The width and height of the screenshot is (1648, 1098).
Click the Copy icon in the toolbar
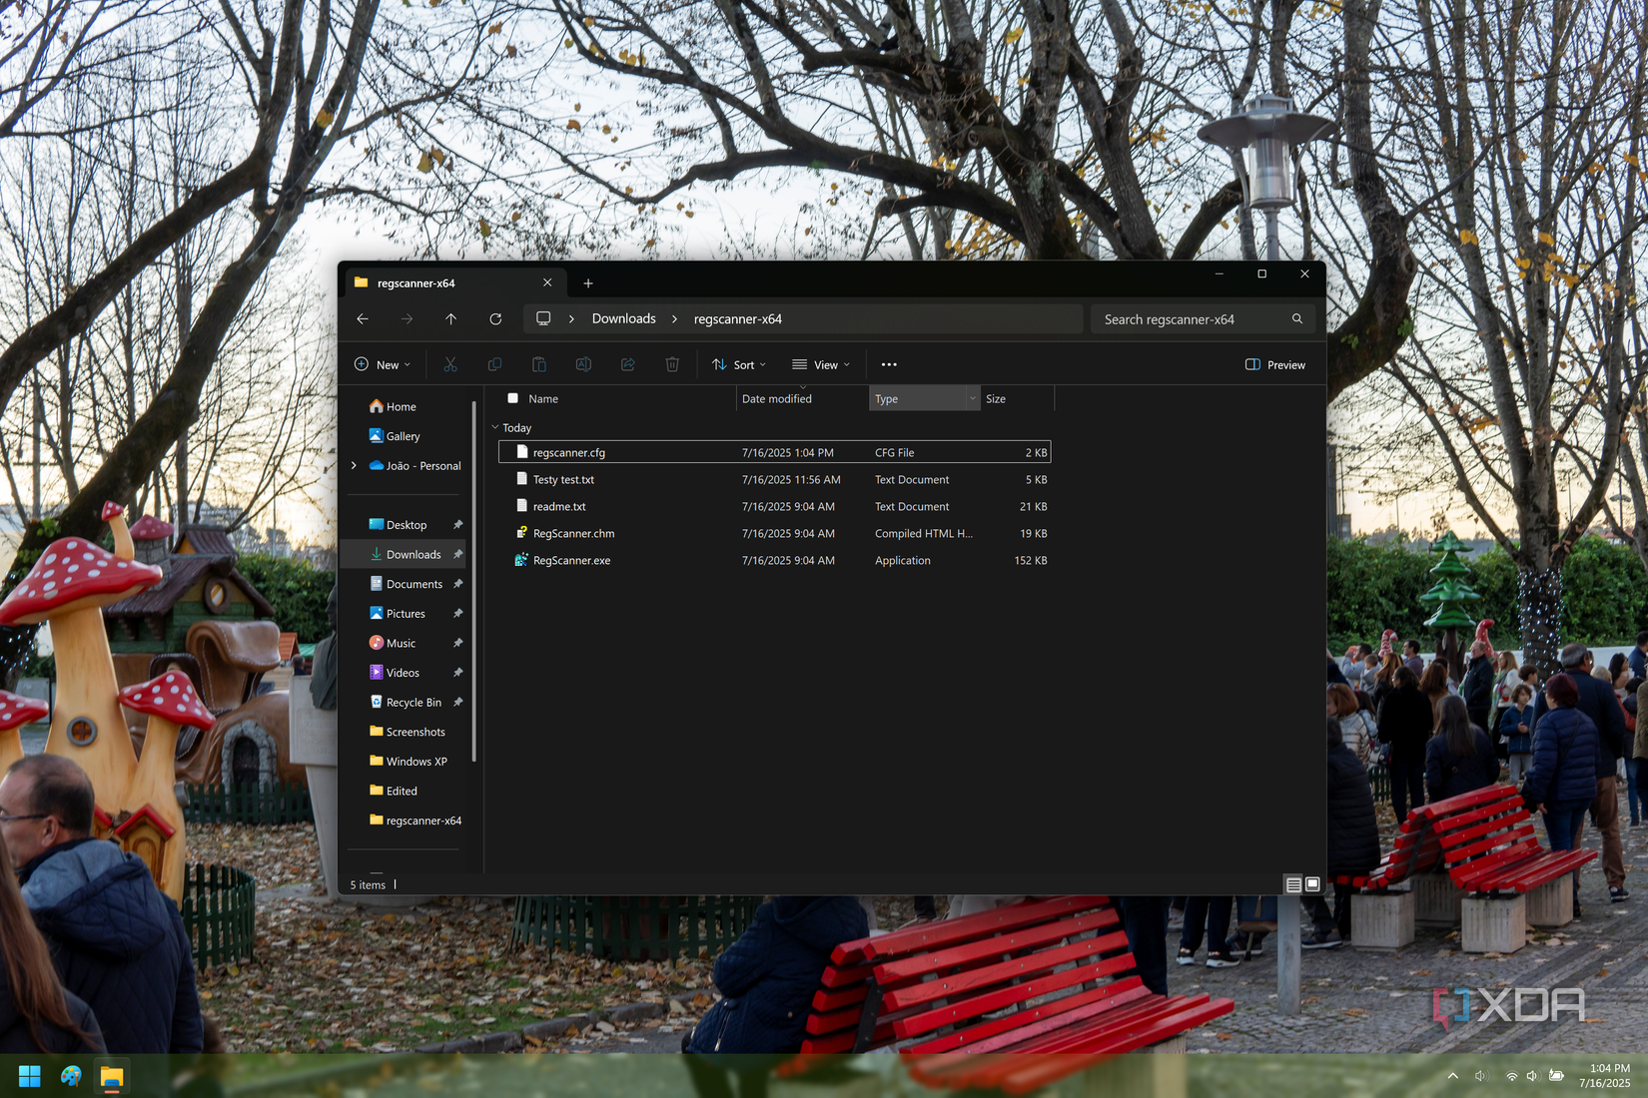pos(494,364)
